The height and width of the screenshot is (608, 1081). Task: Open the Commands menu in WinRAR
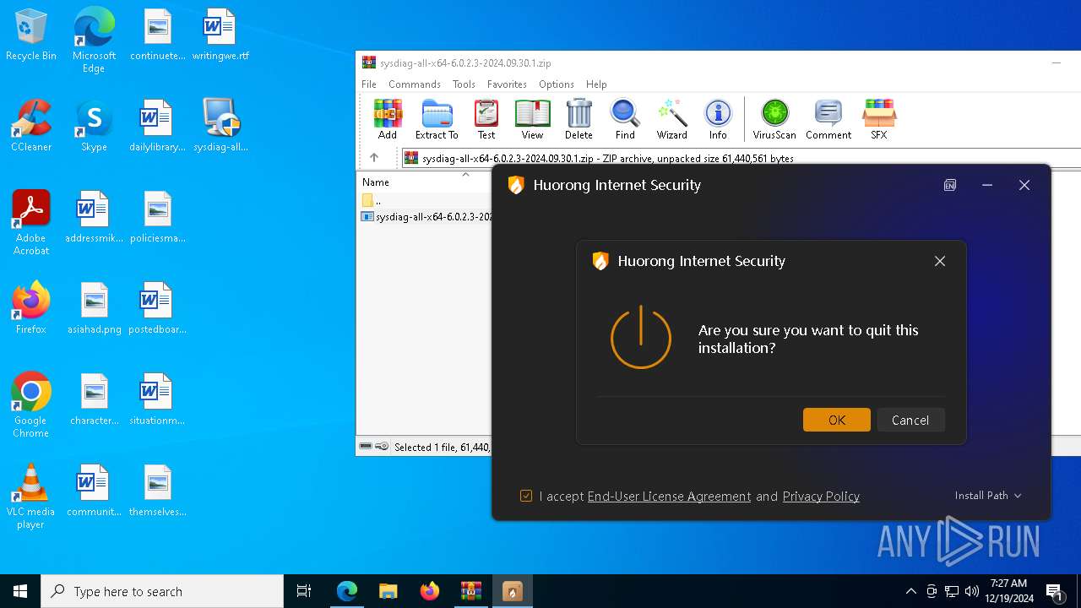pyautogui.click(x=415, y=84)
